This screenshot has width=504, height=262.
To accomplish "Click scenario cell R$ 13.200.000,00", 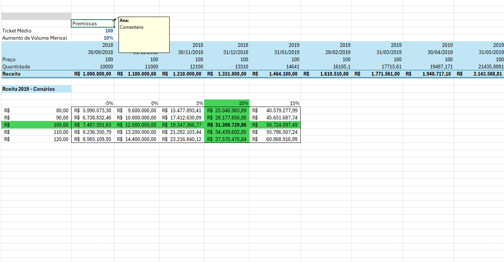I will click(137, 132).
